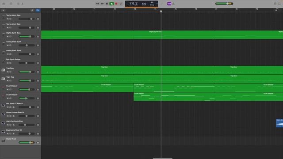Click the horizontal scrollbar at the bottom
This screenshot has width=283, height=159.
coord(163,158)
